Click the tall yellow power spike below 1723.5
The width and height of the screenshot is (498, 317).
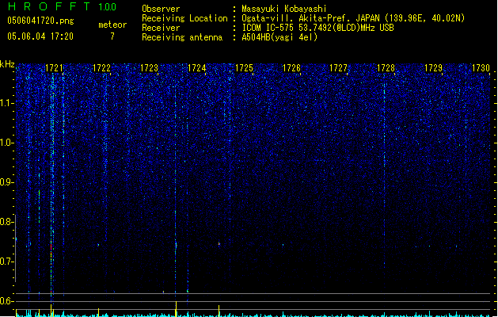pos(176,309)
